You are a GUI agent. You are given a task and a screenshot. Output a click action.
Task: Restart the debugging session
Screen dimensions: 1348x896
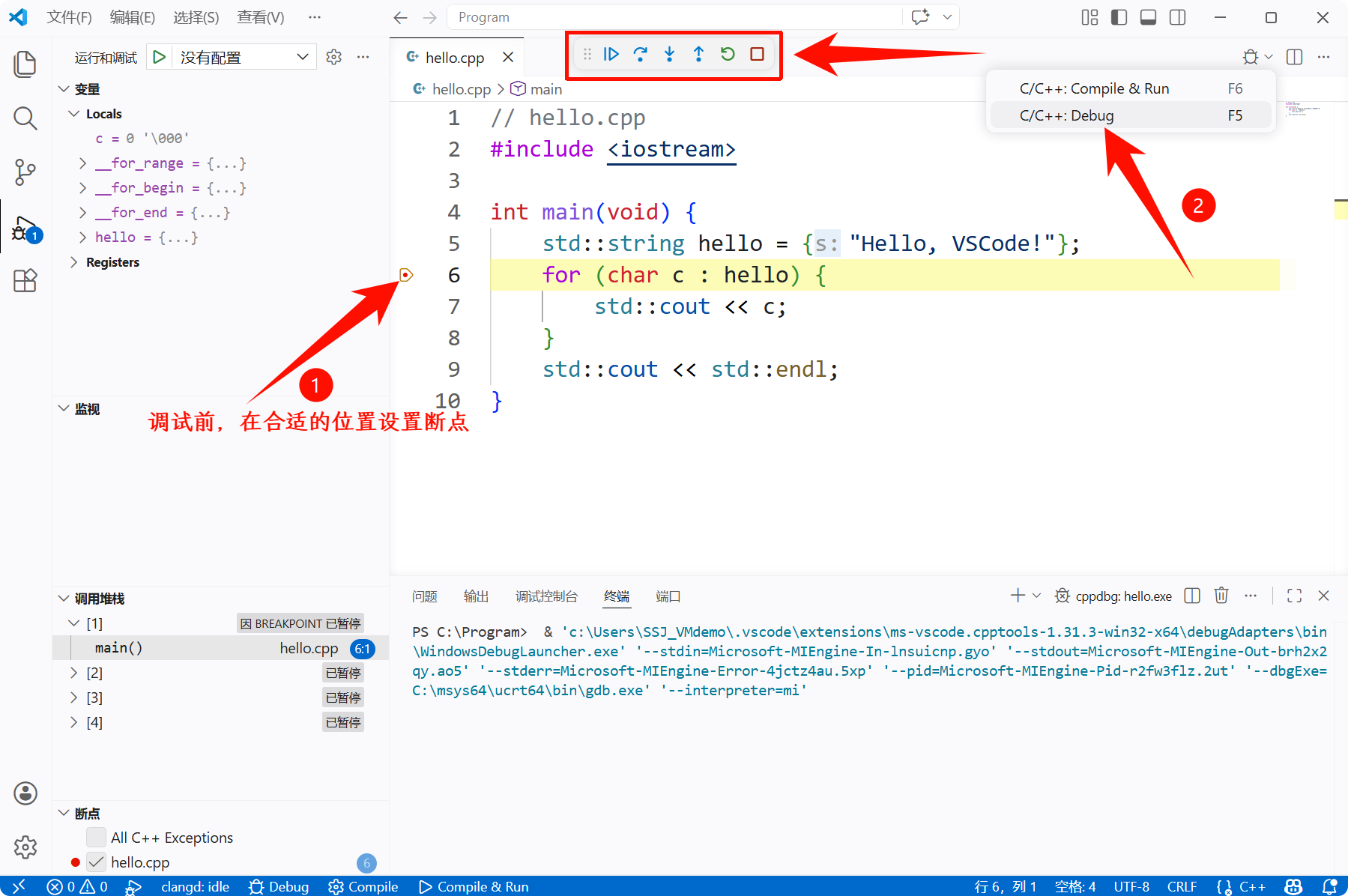728,54
